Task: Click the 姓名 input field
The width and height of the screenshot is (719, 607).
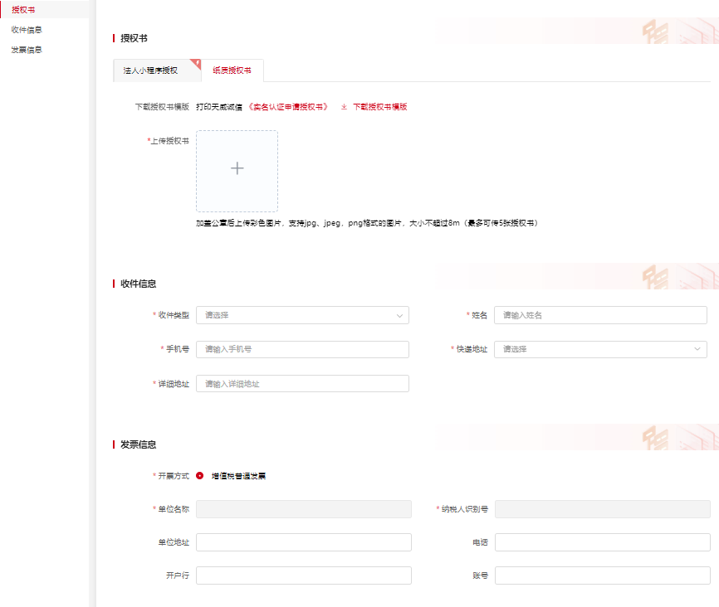Action: tap(600, 315)
